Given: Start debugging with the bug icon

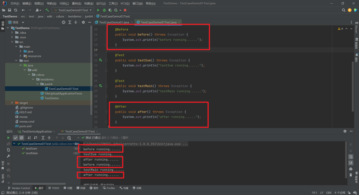Looking at the screenshot, I should point(104,10).
